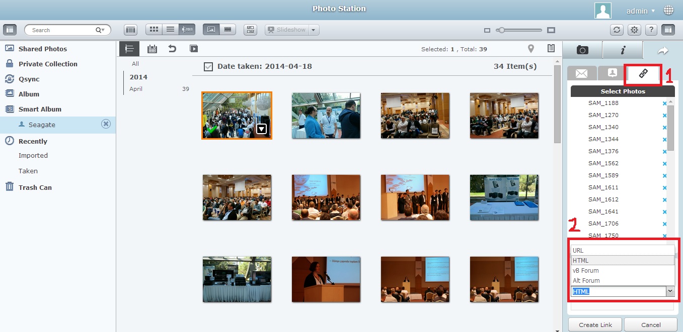Switch to thumbnail grid view
Screen dimensions: 683x332
(154, 30)
